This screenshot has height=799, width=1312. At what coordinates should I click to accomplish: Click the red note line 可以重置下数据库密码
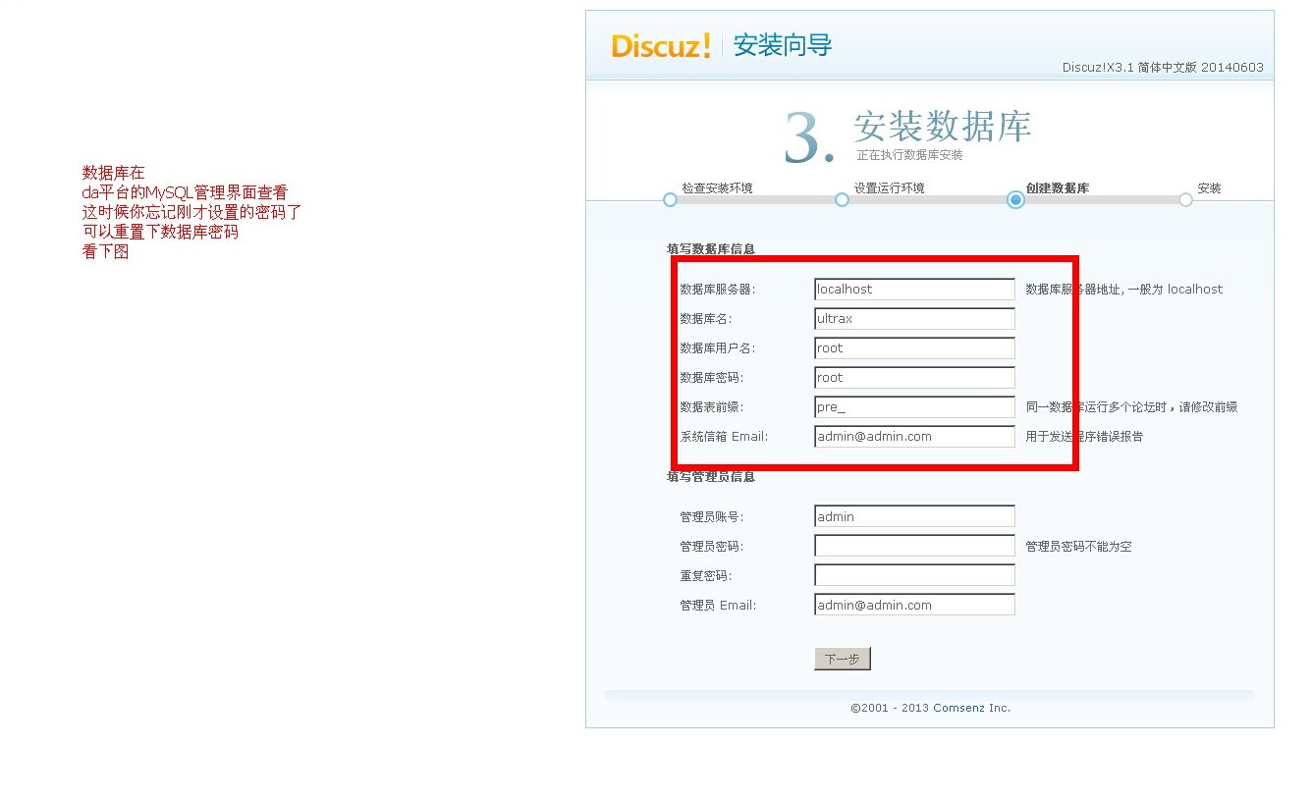click(160, 233)
